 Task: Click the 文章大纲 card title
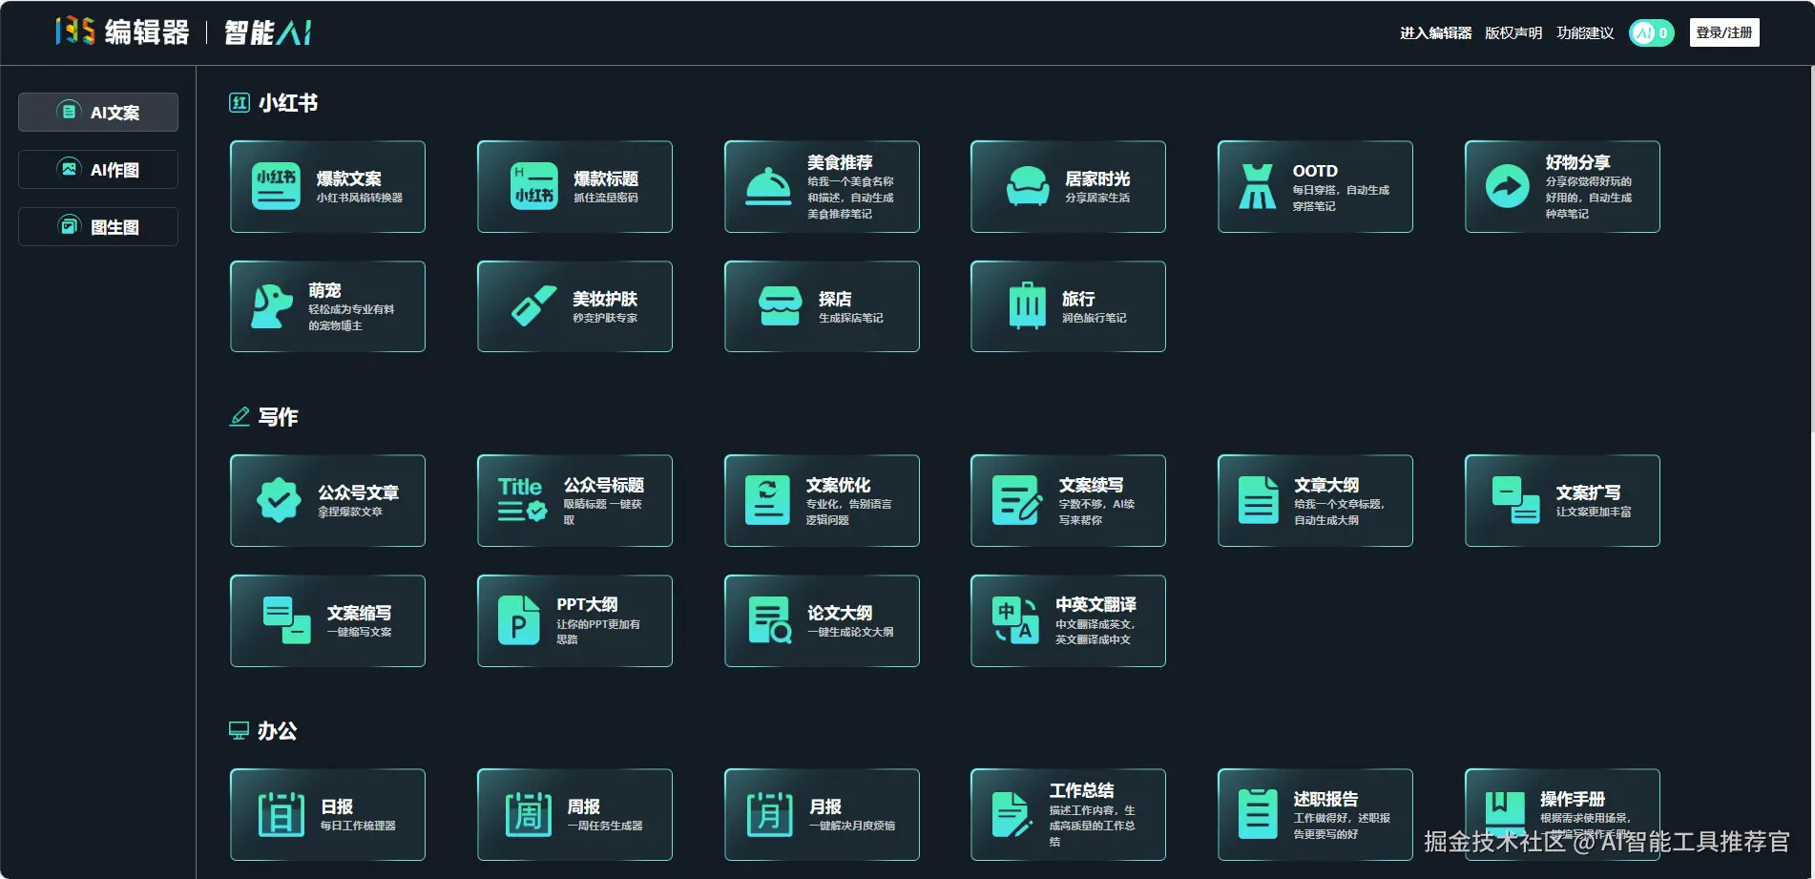click(x=1326, y=485)
